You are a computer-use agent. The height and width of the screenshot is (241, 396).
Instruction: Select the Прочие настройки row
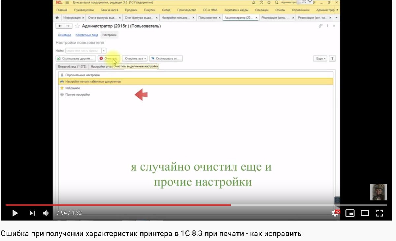[x=196, y=95]
